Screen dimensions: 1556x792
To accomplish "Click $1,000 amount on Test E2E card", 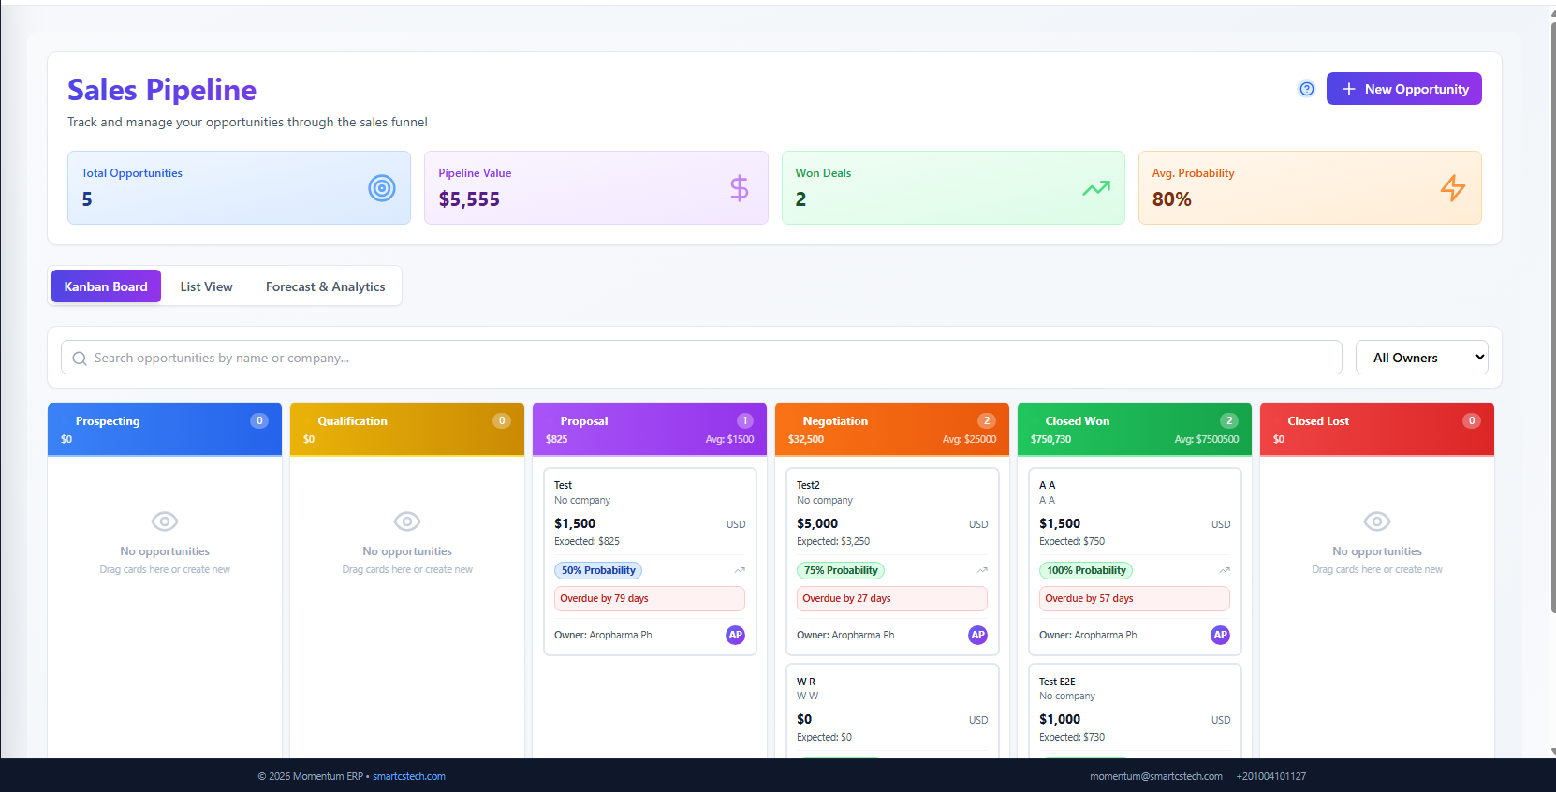I will click(1060, 719).
